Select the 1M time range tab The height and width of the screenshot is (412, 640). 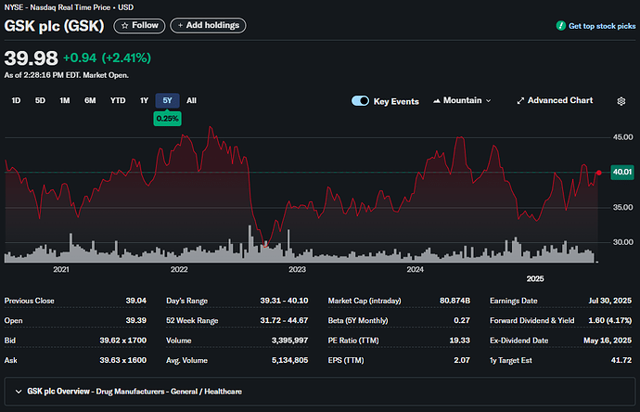click(65, 100)
